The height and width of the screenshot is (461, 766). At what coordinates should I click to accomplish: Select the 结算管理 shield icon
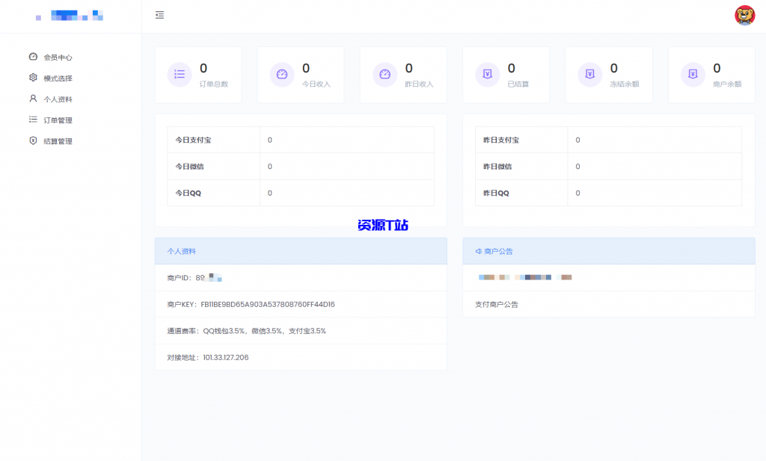(x=31, y=140)
